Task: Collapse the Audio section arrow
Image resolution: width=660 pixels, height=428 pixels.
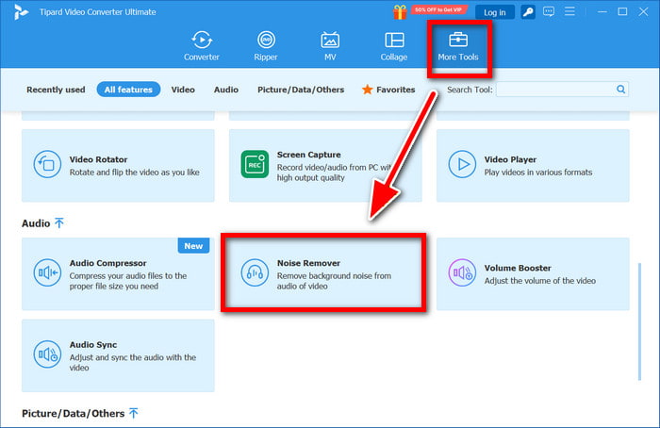Action: click(x=58, y=223)
